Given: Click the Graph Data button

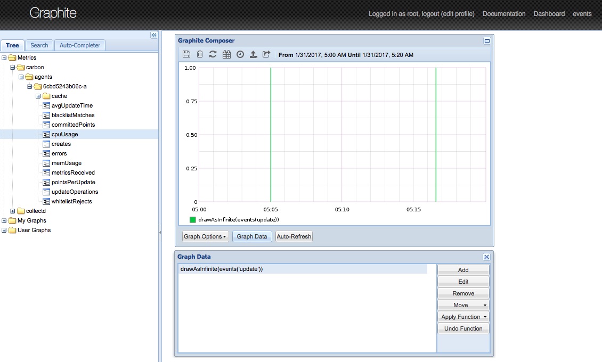Looking at the screenshot, I should (252, 236).
